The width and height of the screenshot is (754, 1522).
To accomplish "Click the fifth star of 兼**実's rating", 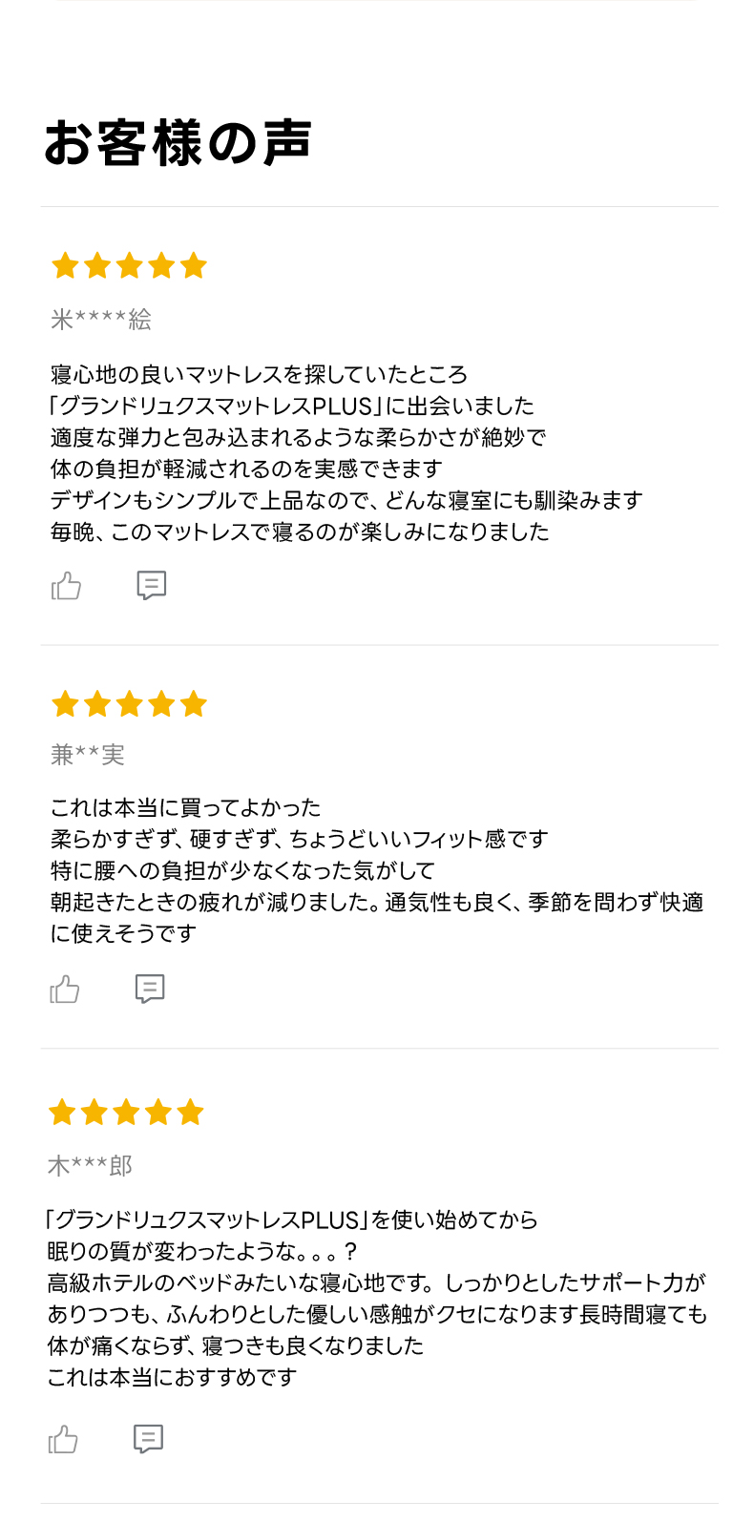I will [194, 704].
